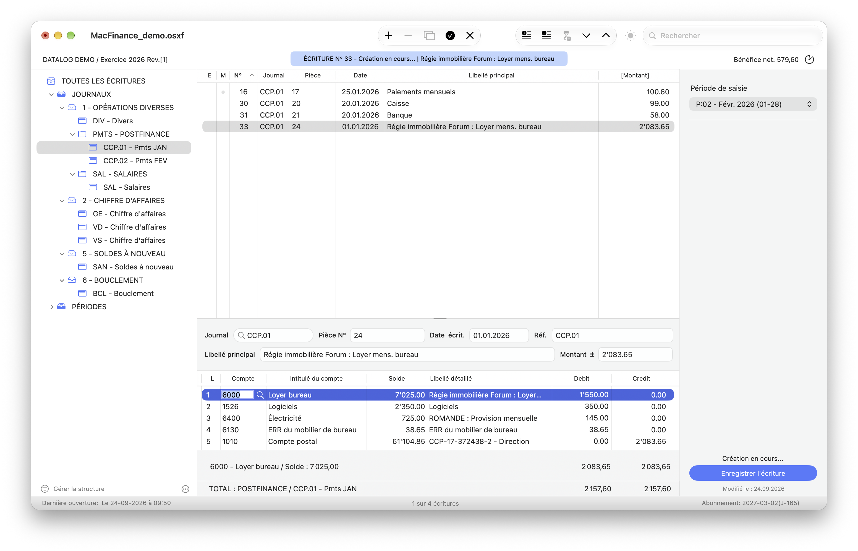Image resolution: width=858 pixels, height=551 pixels.
Task: Collapse 1 - OPÉRATIONS DIVERSES group
Action: [61, 108]
